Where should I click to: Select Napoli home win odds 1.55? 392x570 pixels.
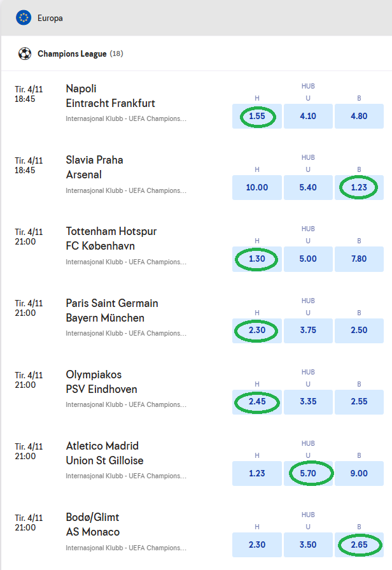[257, 117]
